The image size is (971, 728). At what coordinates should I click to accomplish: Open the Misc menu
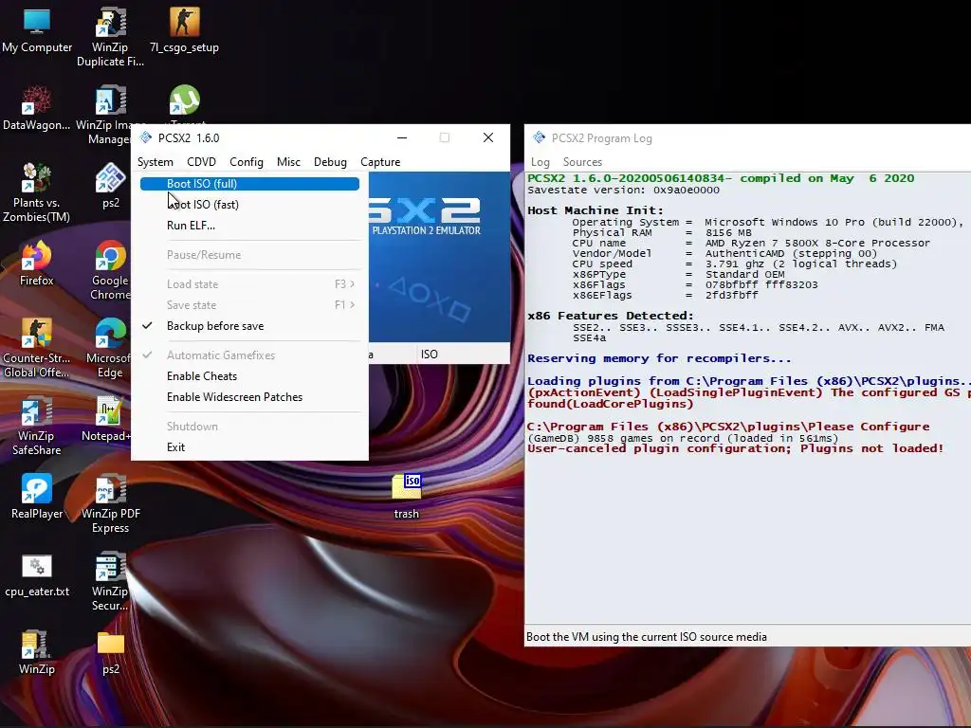[288, 161]
